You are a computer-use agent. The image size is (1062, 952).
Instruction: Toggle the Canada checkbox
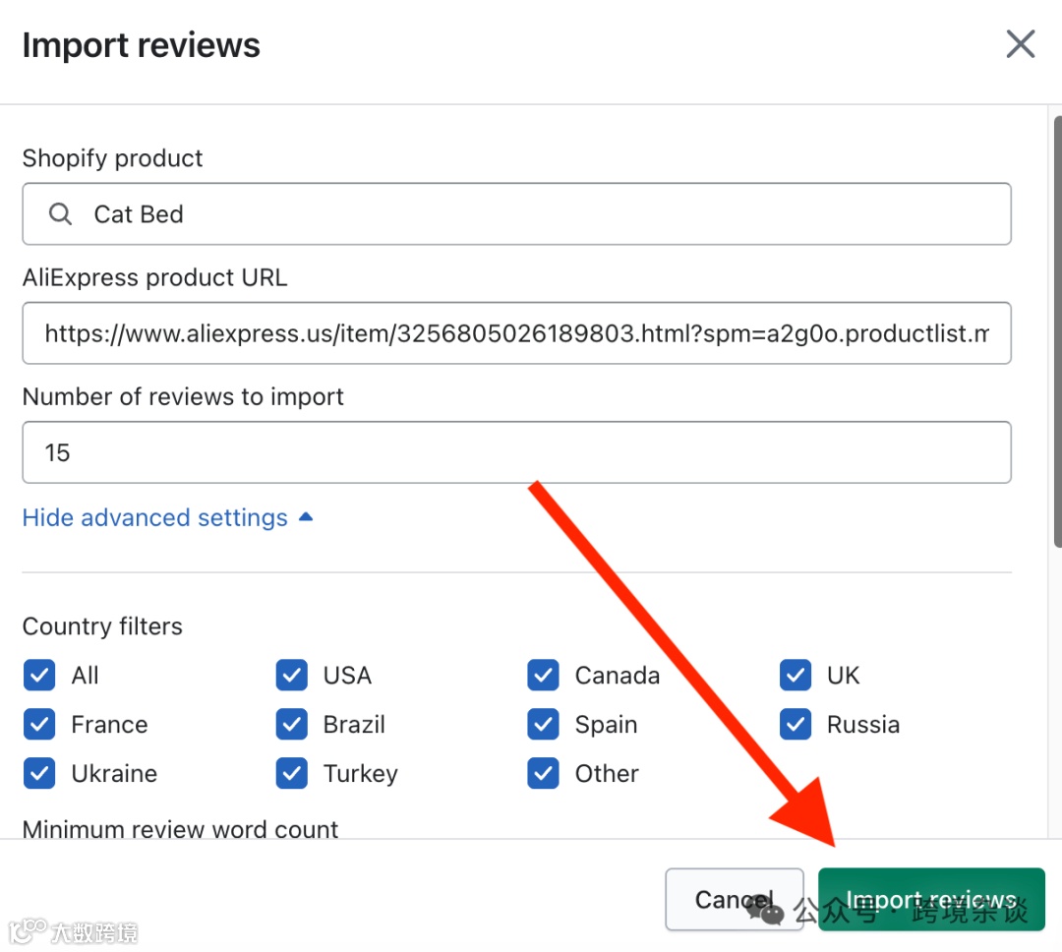(x=543, y=676)
